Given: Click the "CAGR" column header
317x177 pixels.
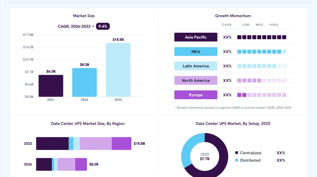Looking at the screenshot, I should click(227, 25).
